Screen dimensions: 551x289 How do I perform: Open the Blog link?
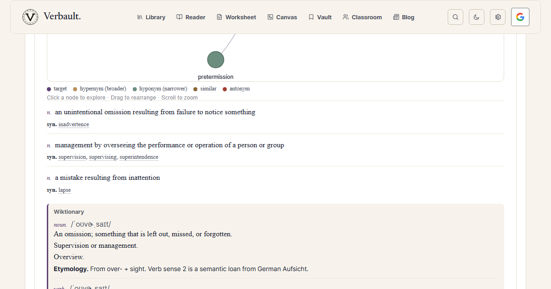pyautogui.click(x=404, y=17)
